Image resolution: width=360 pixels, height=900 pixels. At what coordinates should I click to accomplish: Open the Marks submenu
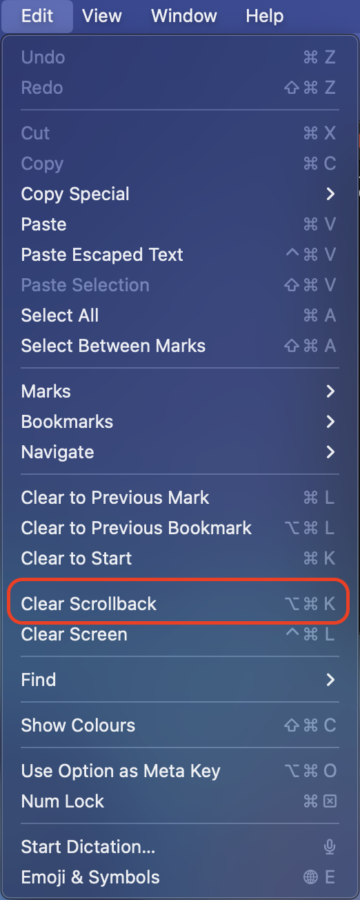[x=179, y=391]
